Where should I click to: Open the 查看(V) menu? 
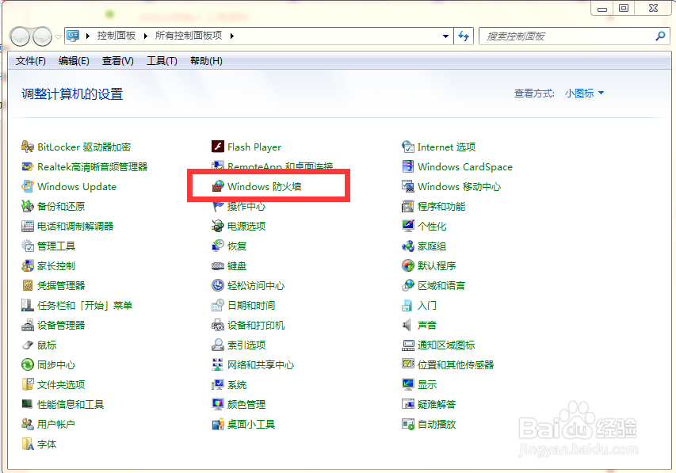[118, 61]
